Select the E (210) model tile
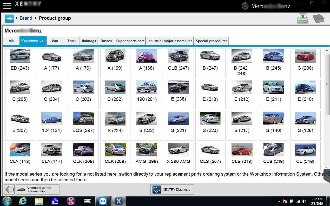 [305, 94]
